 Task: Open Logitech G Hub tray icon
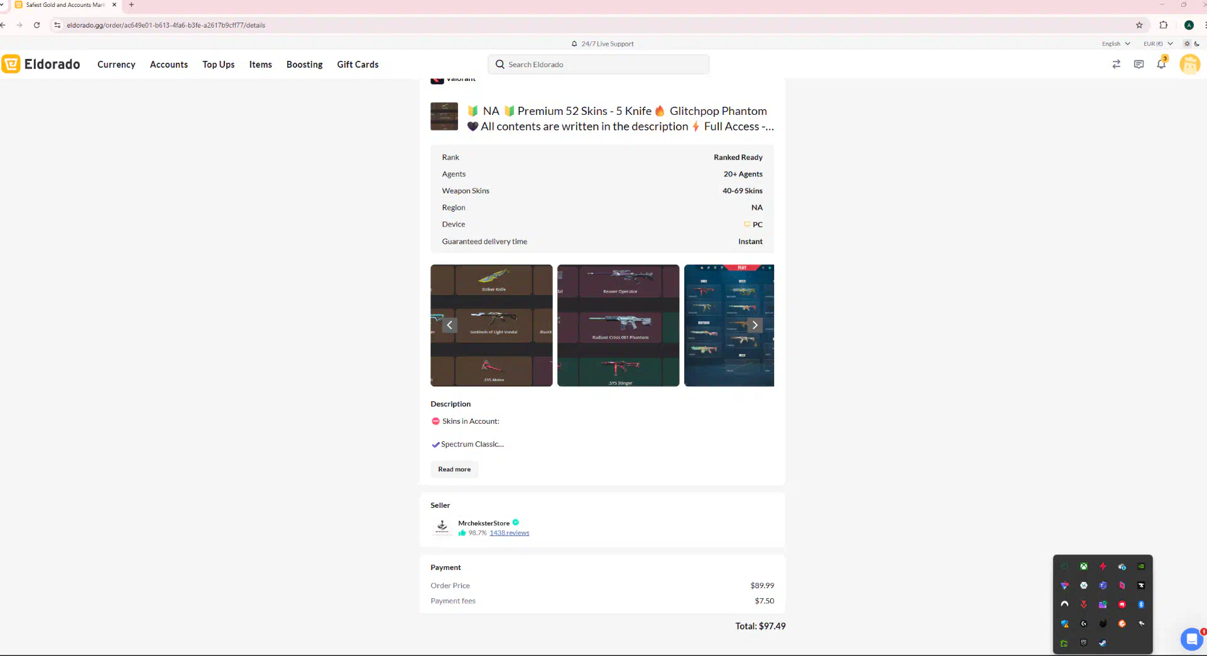1084,623
